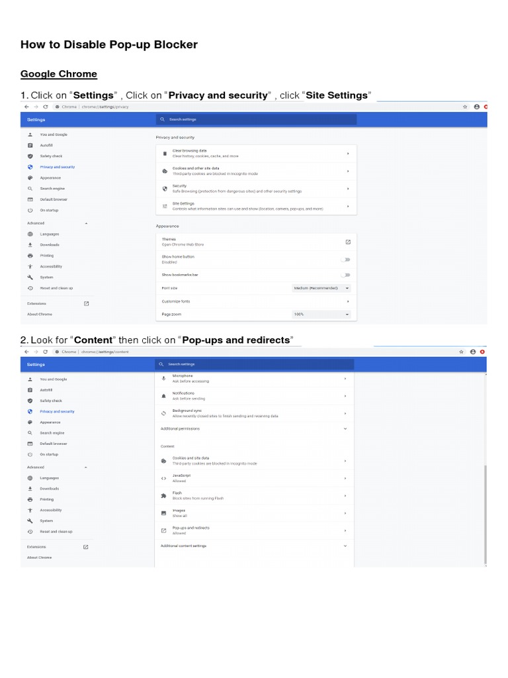Click the Flash puzzle piece icon
508x678 pixels.
pos(163,495)
